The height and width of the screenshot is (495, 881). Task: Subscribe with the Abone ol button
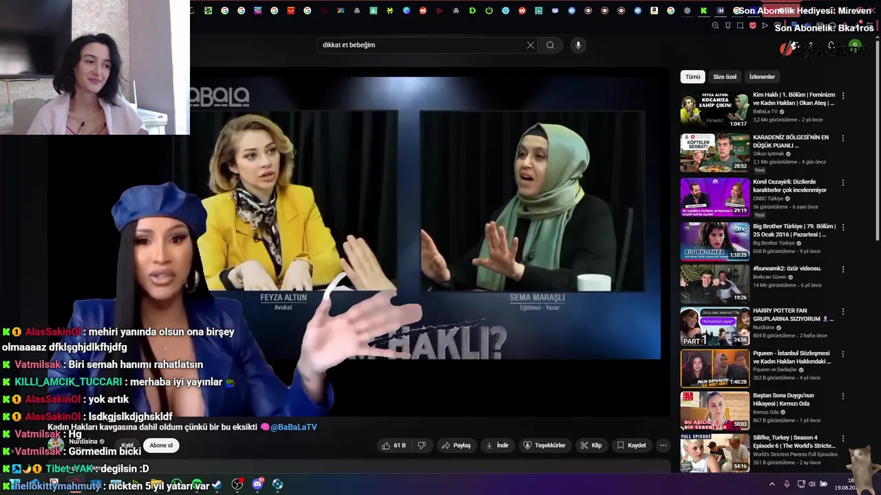click(161, 445)
